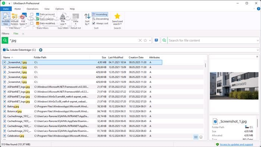The image size is (261, 147).
Task: Clear the *.jpg search term
Action: coord(140,40)
